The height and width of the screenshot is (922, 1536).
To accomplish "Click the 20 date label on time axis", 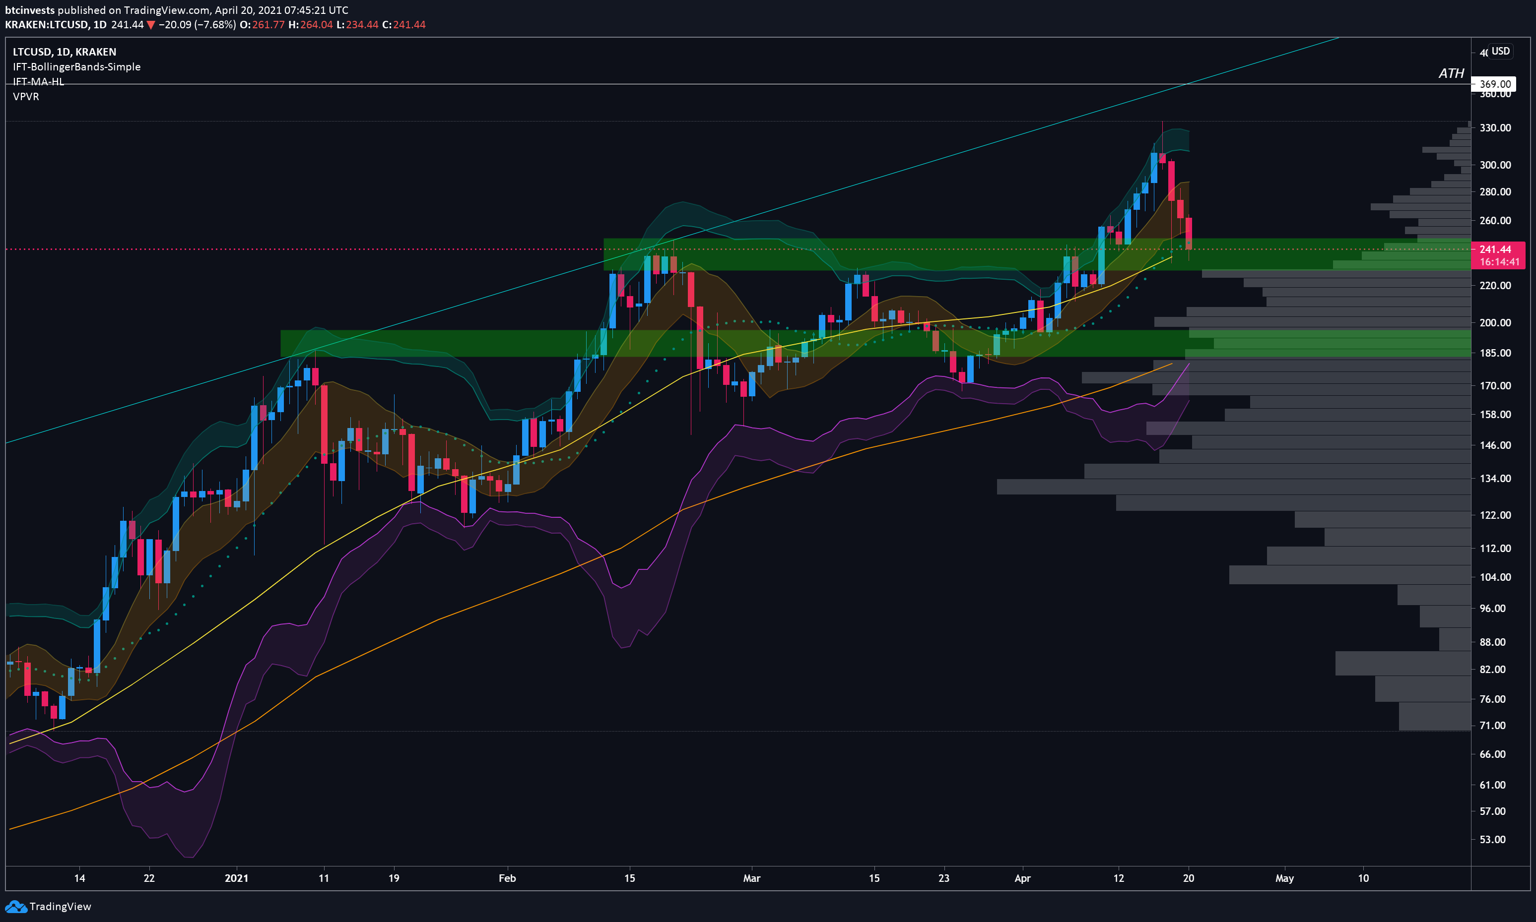I will 1189,878.
